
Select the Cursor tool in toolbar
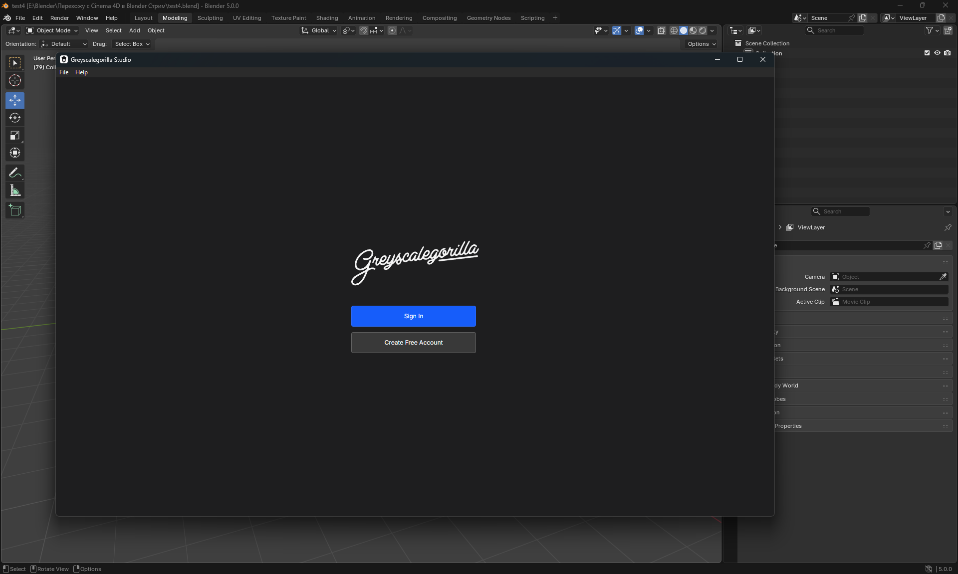point(15,81)
